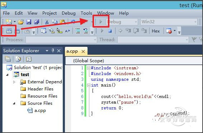This screenshot has width=203, height=133.
Task: Open the New Project dropdown arrow
Action: (14, 22)
